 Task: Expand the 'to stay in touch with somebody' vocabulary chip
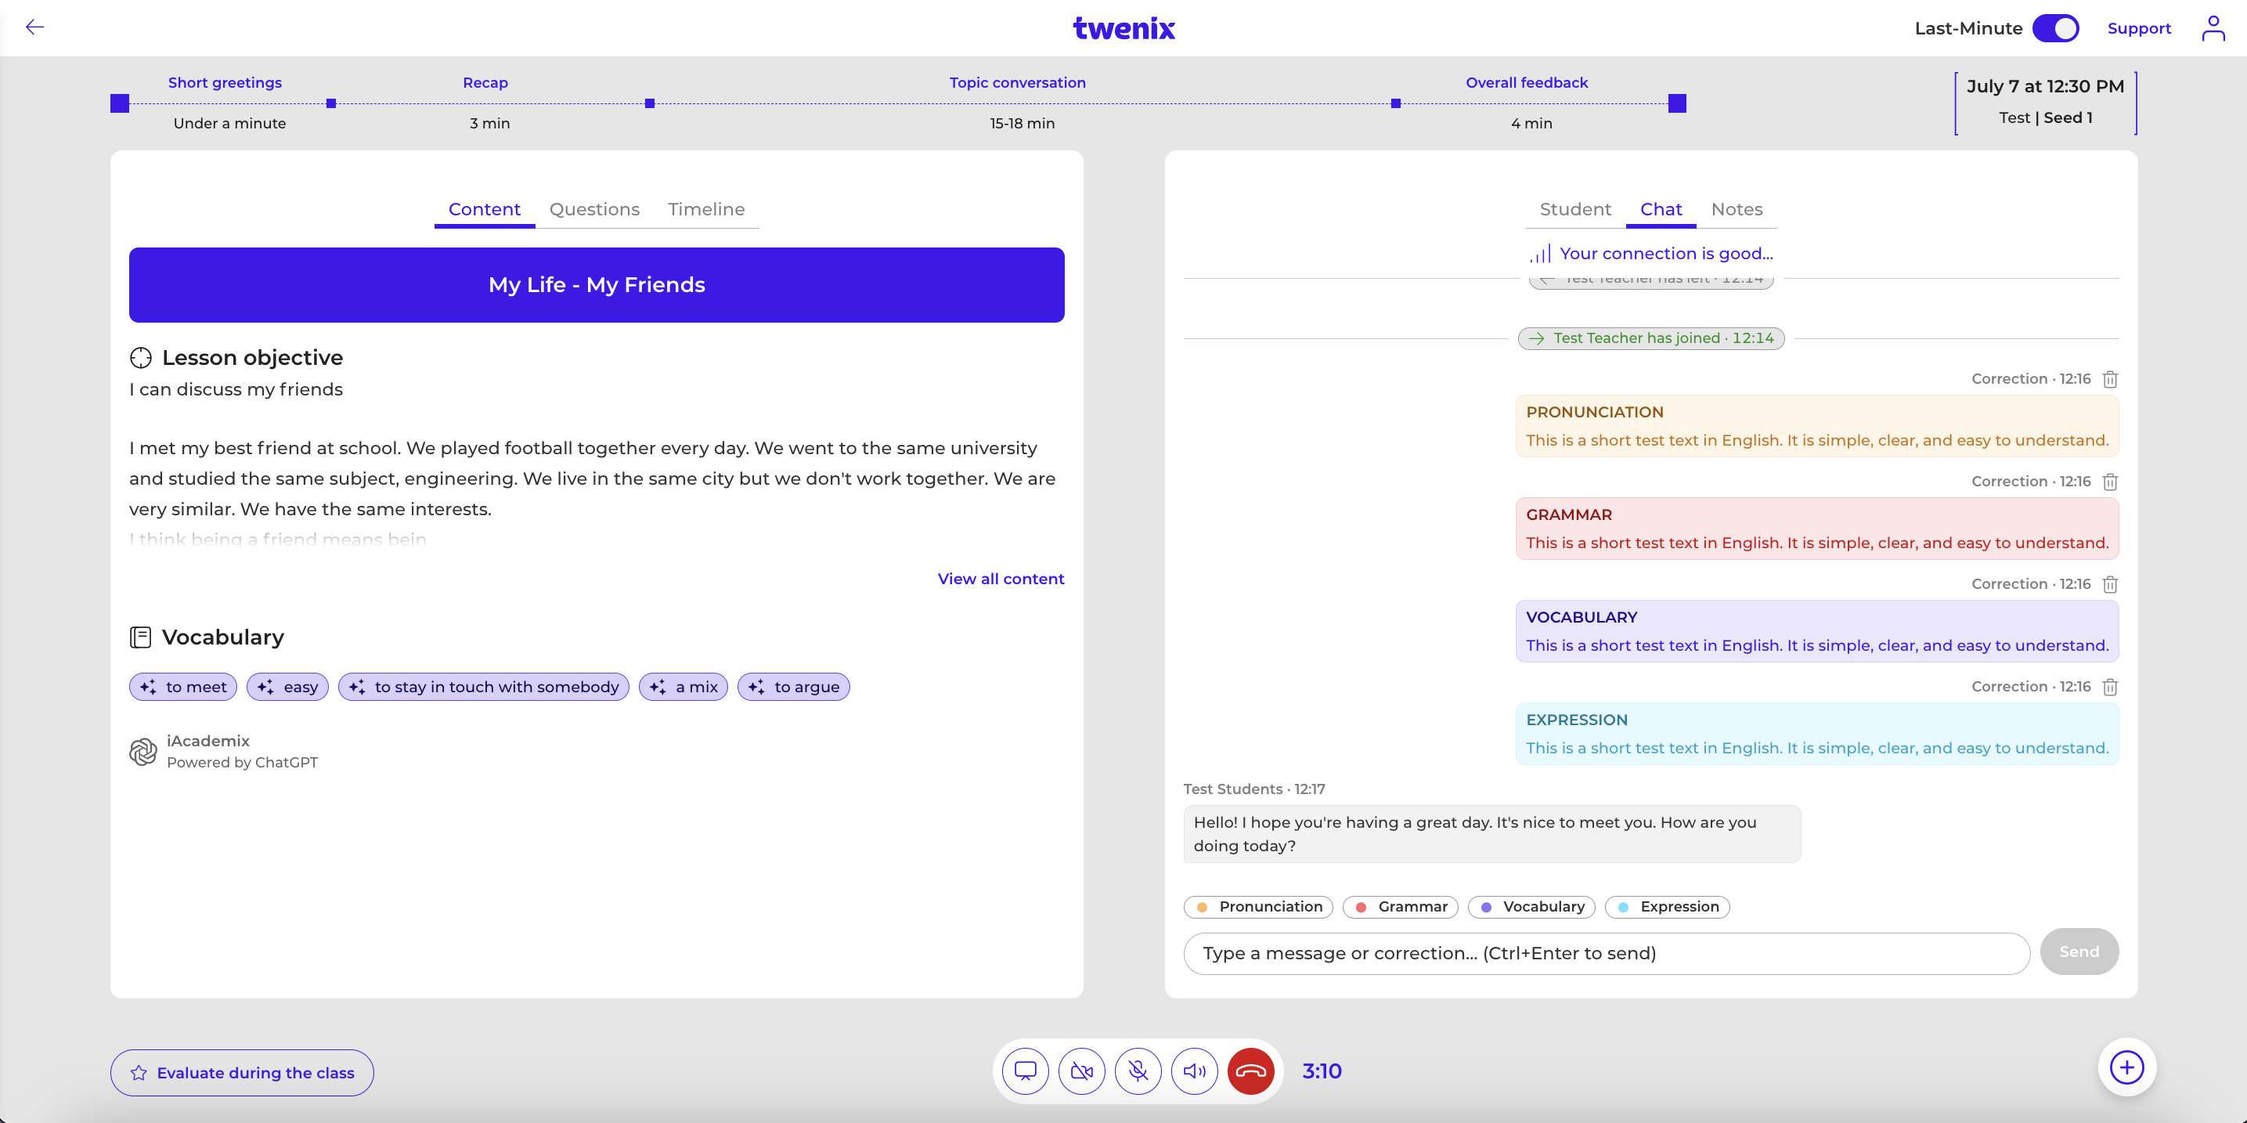[x=483, y=687]
